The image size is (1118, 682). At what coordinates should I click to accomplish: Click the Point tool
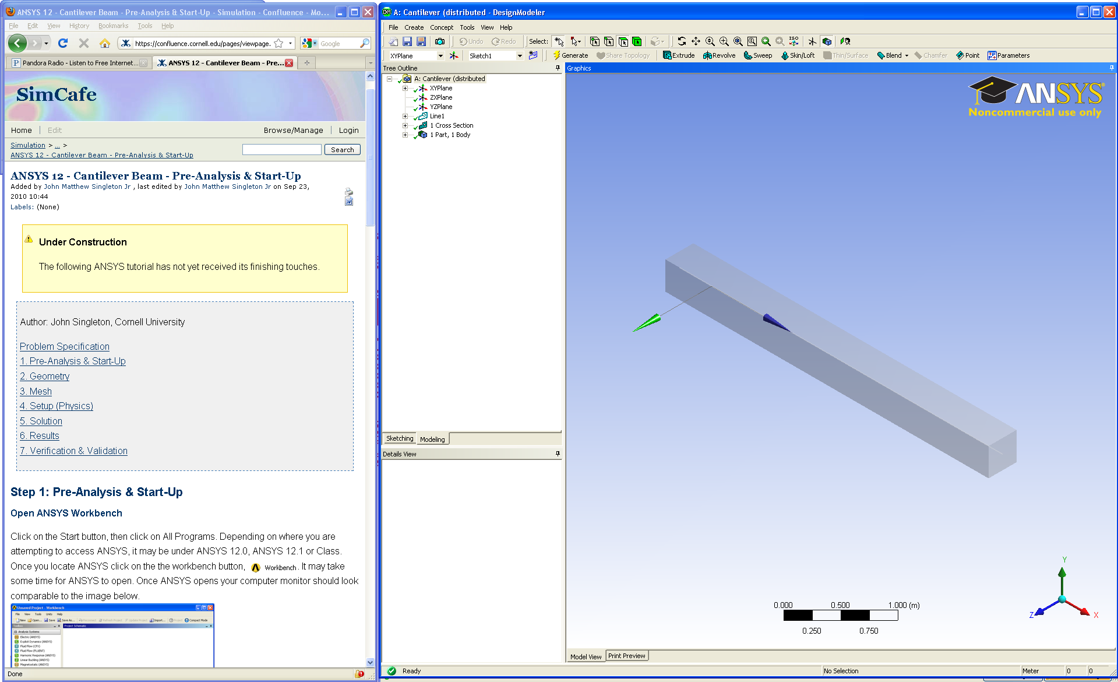click(x=968, y=55)
